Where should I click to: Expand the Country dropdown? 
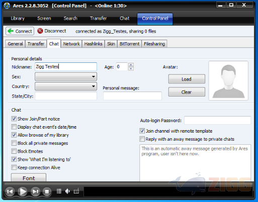66,86
